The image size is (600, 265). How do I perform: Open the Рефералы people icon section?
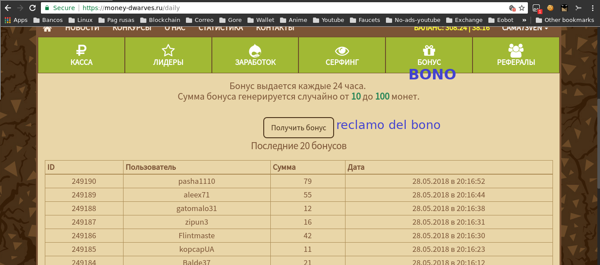(516, 55)
